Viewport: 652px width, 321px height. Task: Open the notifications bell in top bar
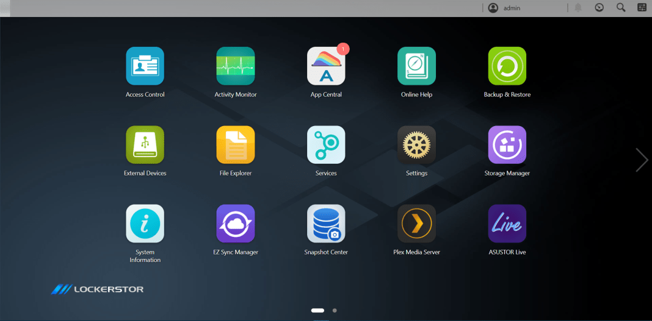pos(578,7)
